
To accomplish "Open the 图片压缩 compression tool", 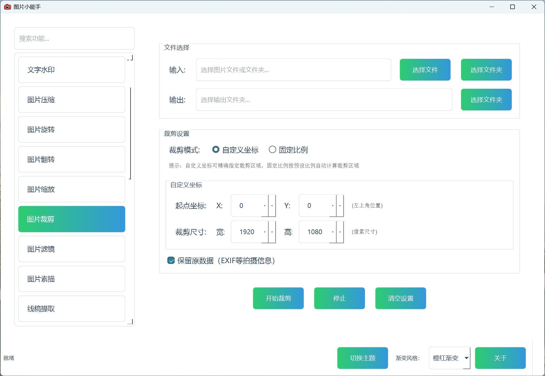I will pyautogui.click(x=72, y=100).
